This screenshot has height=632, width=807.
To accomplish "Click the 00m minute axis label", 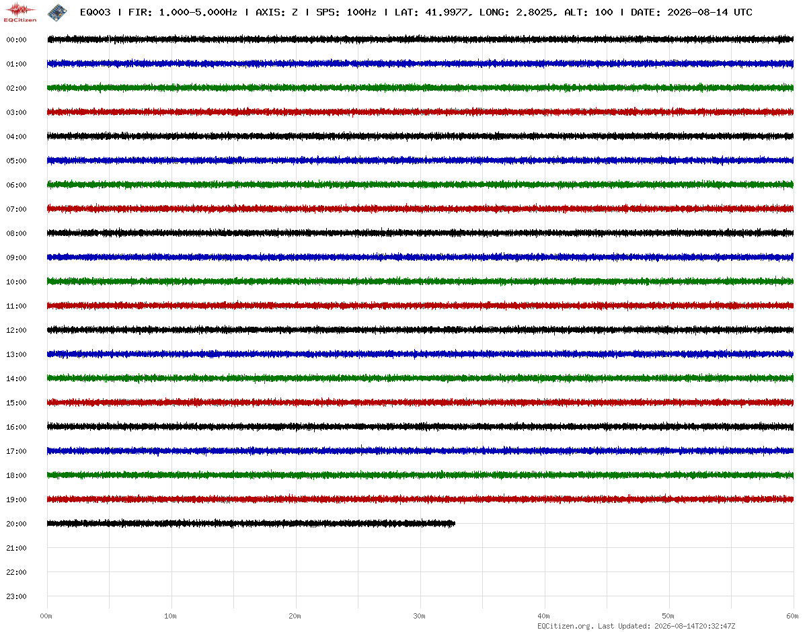I will [x=46, y=616].
